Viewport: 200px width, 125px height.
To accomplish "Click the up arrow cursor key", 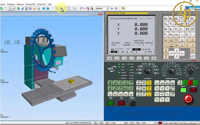I will [177, 51].
